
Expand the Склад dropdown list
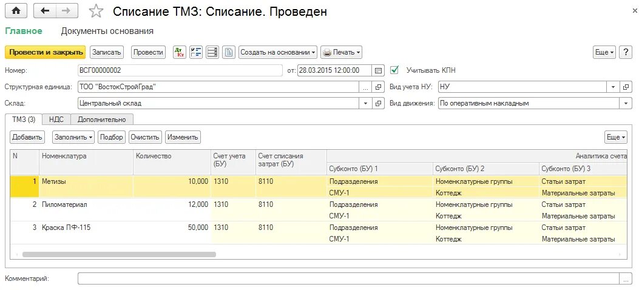tap(365, 104)
